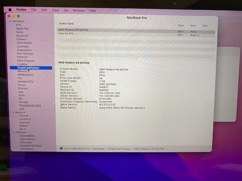Viewport: 242px width, 181px height.
Task: Open the Window menu
Action: coord(79,11)
